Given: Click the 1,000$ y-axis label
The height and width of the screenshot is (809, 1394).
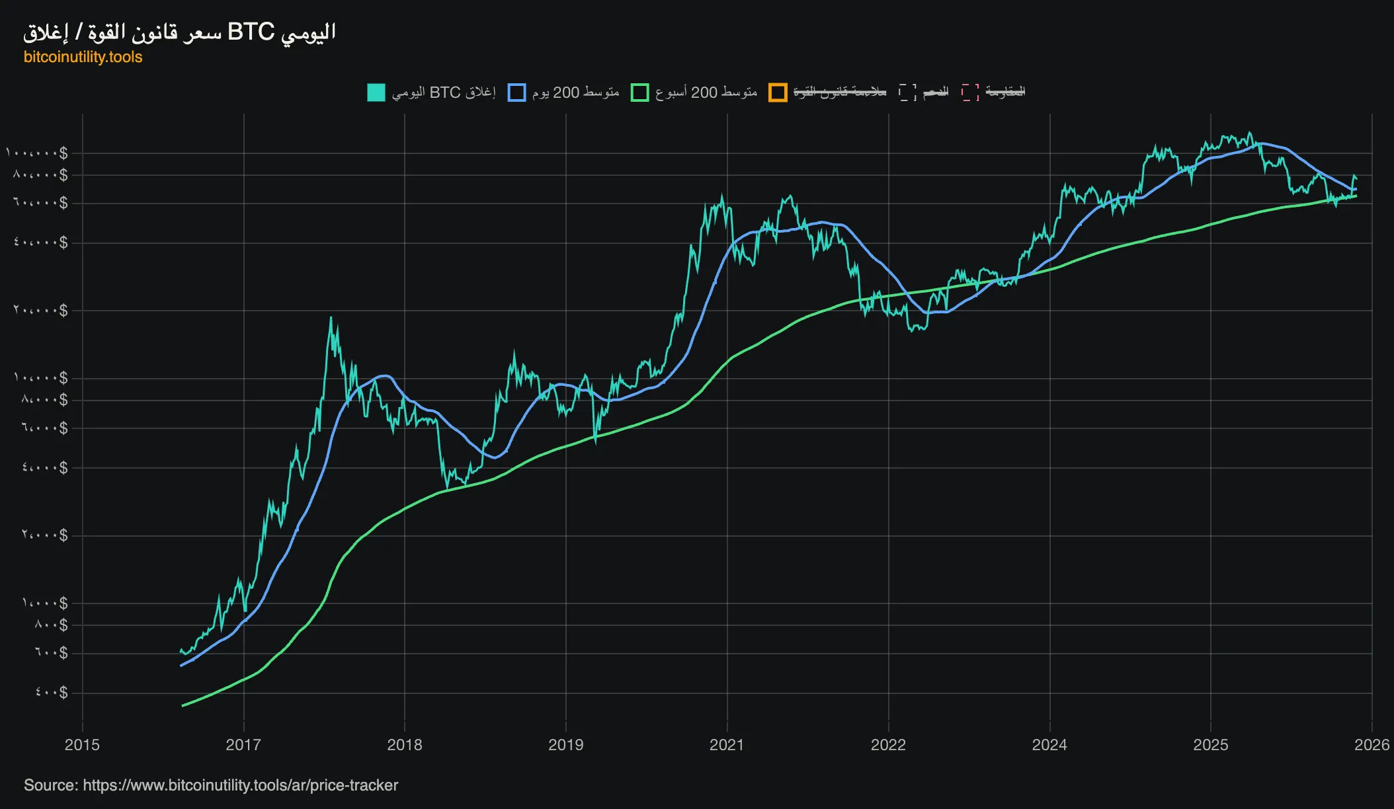Looking at the screenshot, I should [x=44, y=603].
